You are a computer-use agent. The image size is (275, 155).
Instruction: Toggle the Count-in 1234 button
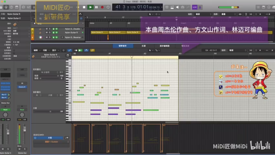point(195,7)
